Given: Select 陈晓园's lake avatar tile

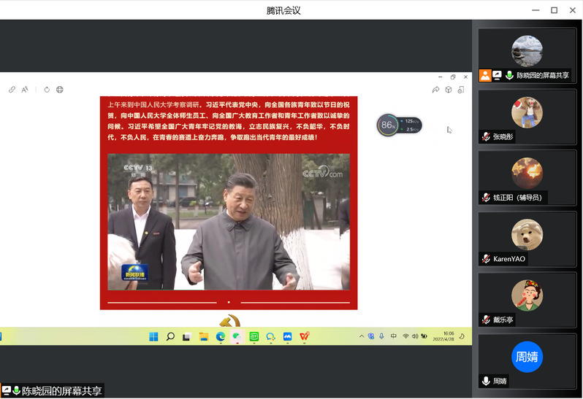Looking at the screenshot, I should click(527, 51).
